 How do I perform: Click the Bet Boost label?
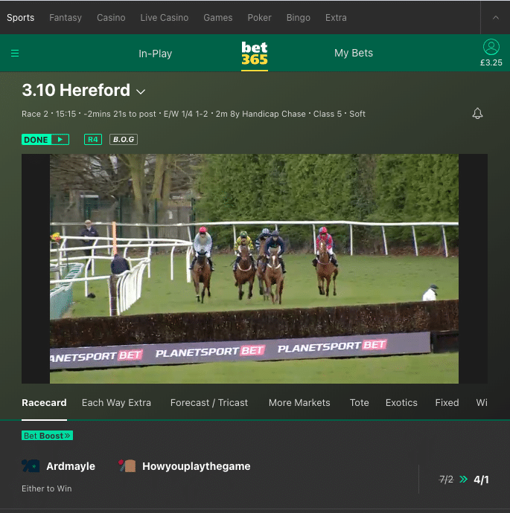tap(47, 436)
